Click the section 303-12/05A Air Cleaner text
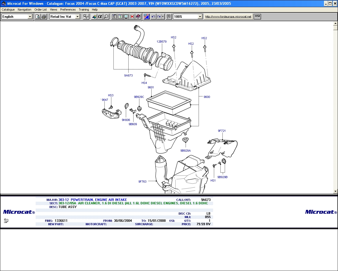The width and height of the screenshot is (338, 271). pyautogui.click(x=133, y=203)
